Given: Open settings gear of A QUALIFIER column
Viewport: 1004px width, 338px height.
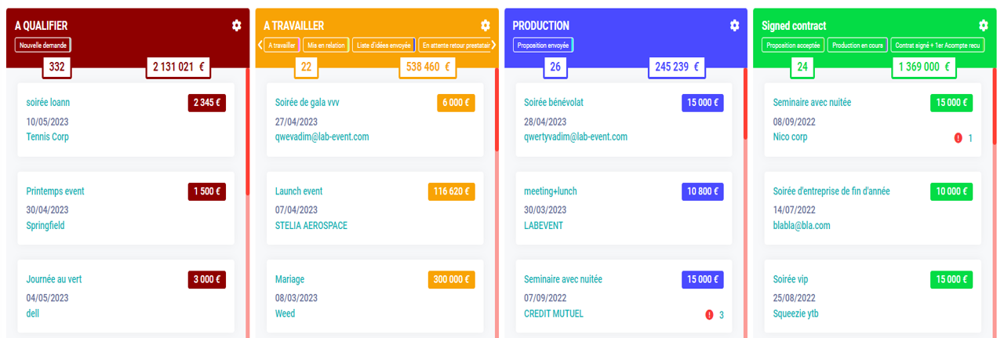Looking at the screenshot, I should click(x=237, y=26).
